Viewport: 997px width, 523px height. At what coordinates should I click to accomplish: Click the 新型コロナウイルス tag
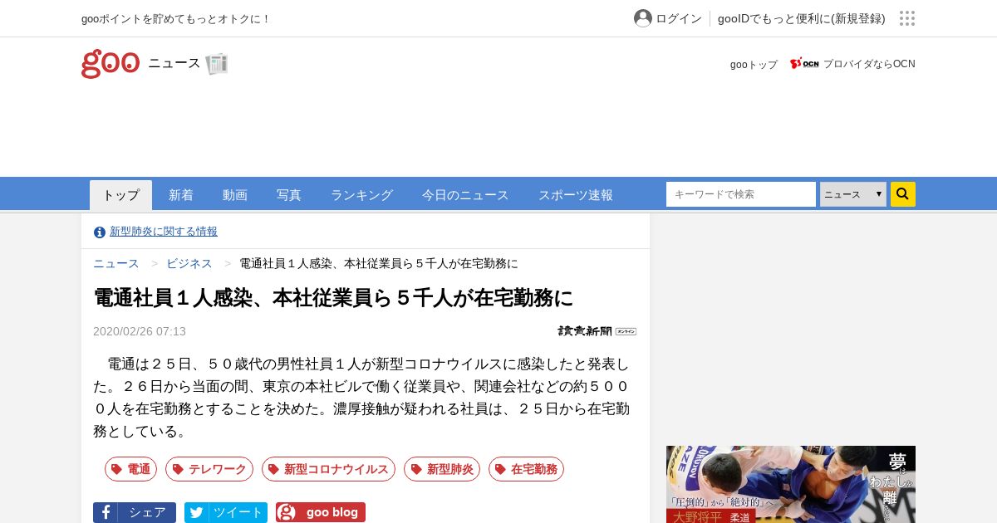tap(328, 469)
